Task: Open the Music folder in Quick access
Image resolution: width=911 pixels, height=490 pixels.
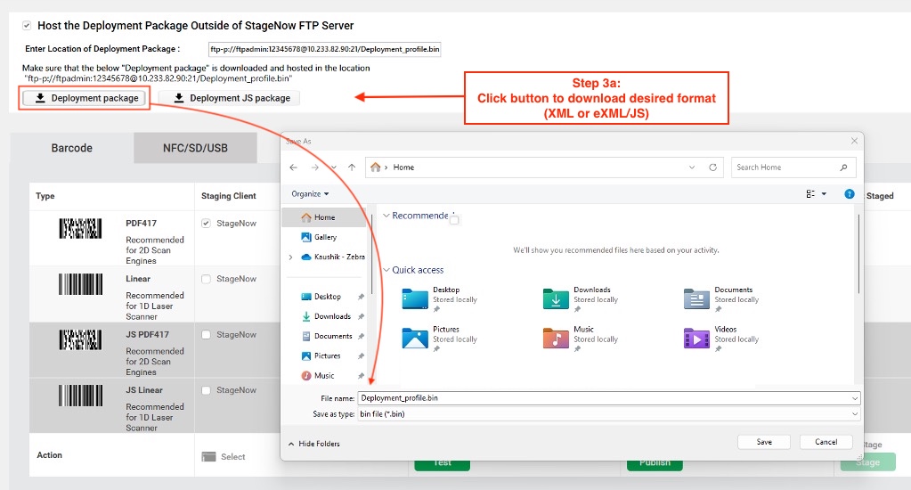Action: pos(556,339)
